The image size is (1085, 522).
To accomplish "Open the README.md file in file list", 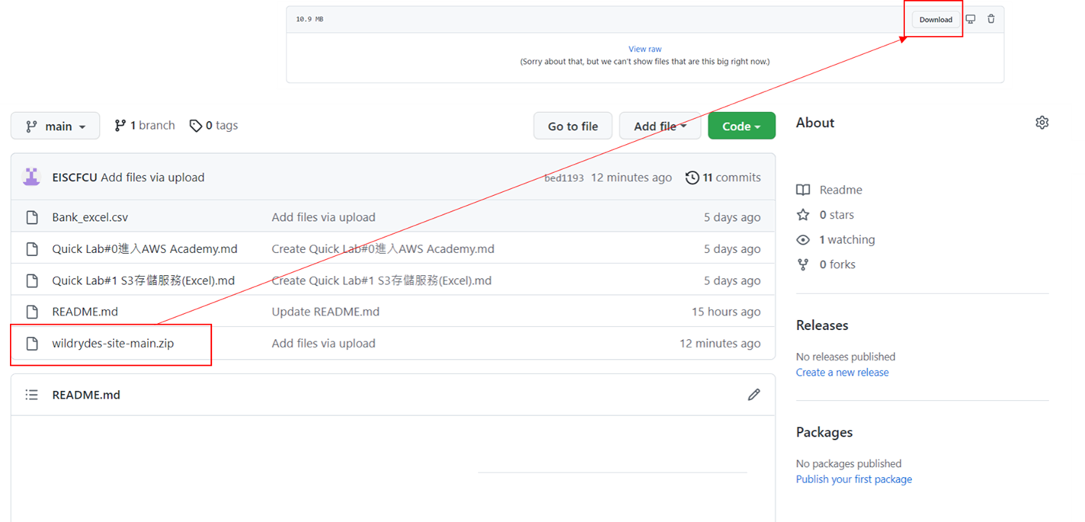I will point(85,312).
